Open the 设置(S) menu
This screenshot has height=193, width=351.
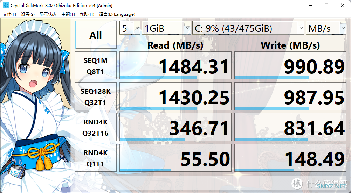[28, 14]
